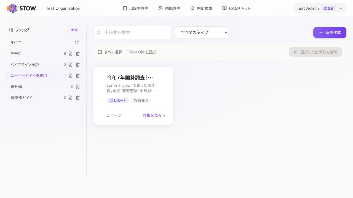Select the ユーザーガイド作成用 folder
This screenshot has height=198, width=353.
(x=29, y=76)
